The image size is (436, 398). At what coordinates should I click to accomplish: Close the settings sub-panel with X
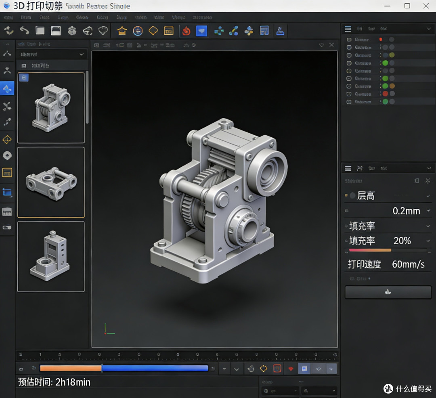428,181
